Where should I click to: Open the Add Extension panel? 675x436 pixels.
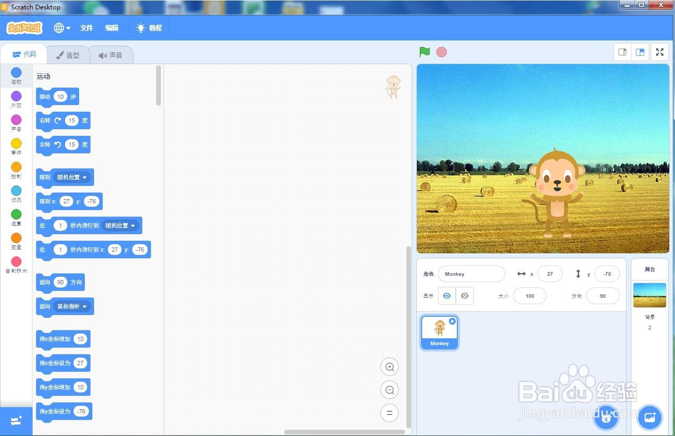click(16, 420)
